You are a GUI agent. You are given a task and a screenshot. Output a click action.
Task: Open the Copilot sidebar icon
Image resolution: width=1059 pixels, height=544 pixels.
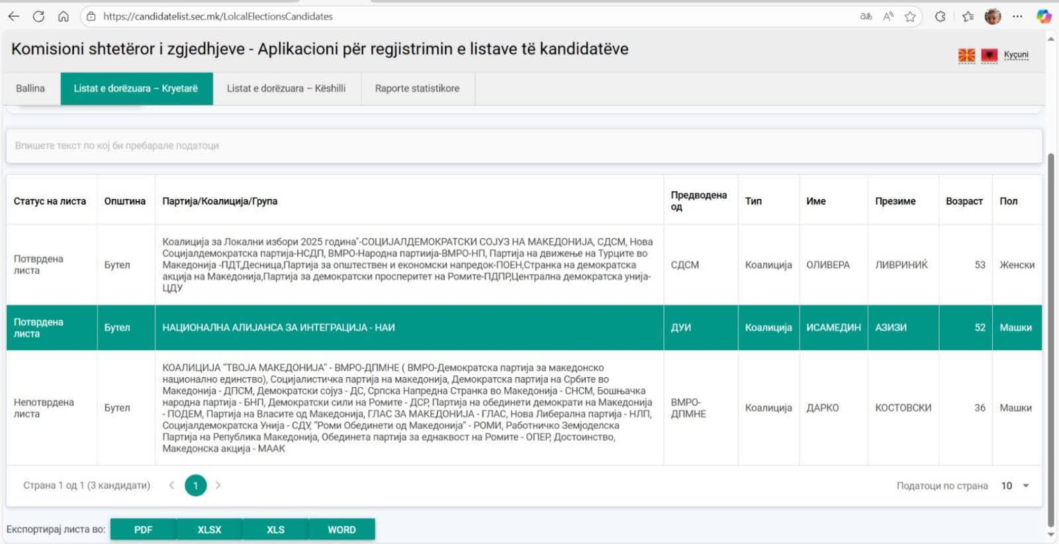(x=1044, y=17)
